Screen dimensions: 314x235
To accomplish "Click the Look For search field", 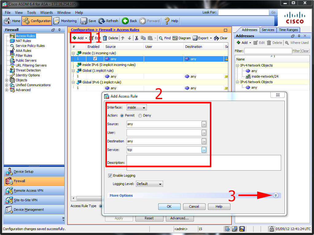I will coord(244,12).
